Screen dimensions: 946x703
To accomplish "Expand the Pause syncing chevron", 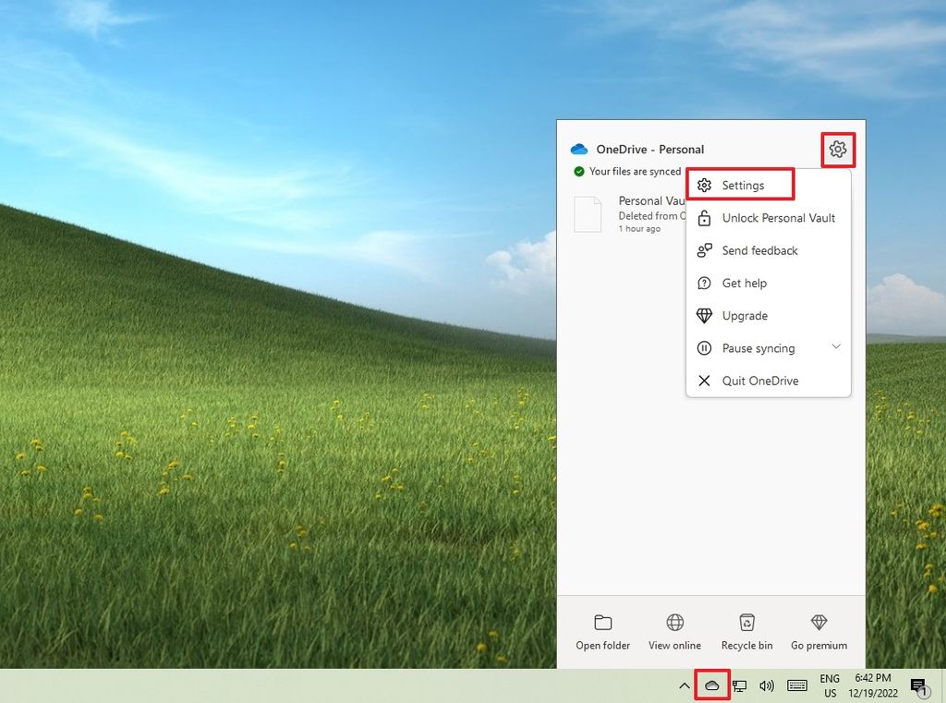I will pyautogui.click(x=836, y=348).
